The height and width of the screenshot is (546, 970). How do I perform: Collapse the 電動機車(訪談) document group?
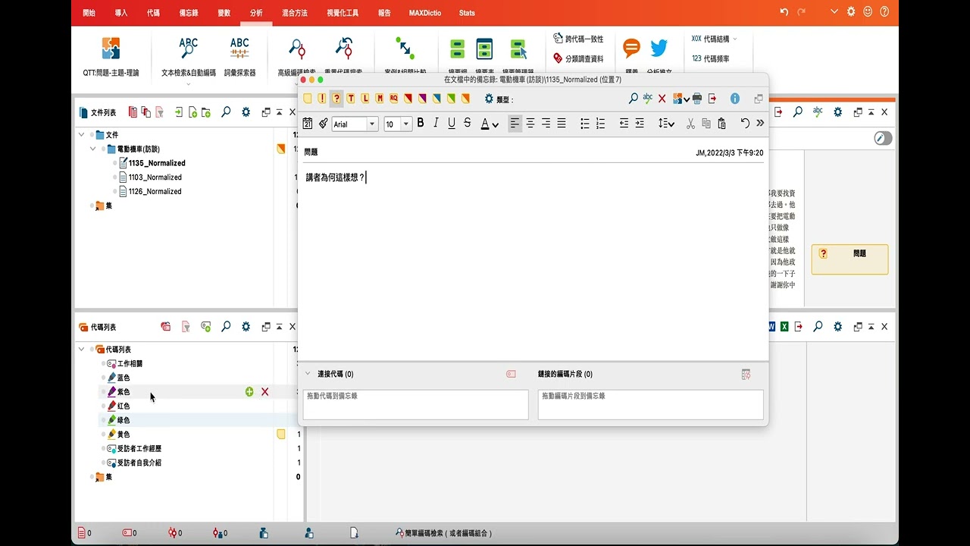tap(92, 149)
